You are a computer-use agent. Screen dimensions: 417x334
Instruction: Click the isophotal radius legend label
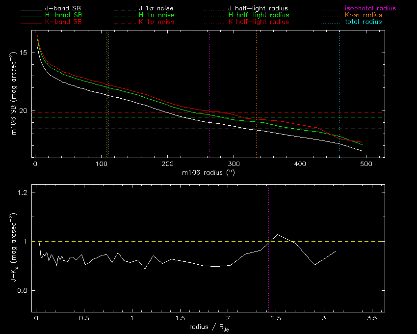tap(365, 9)
